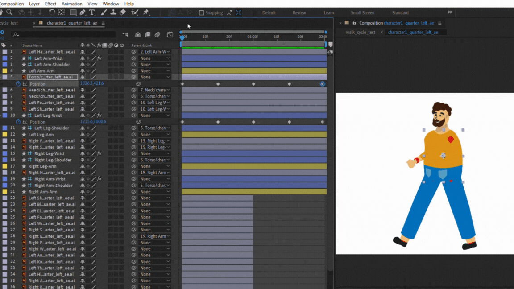Select the Puppet Pin tool

point(146,12)
